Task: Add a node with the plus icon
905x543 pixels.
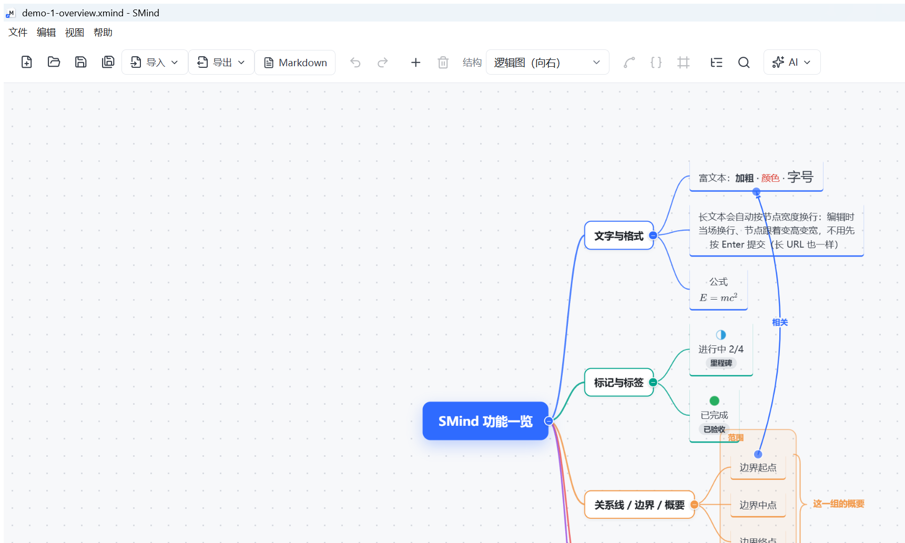Action: pos(415,63)
